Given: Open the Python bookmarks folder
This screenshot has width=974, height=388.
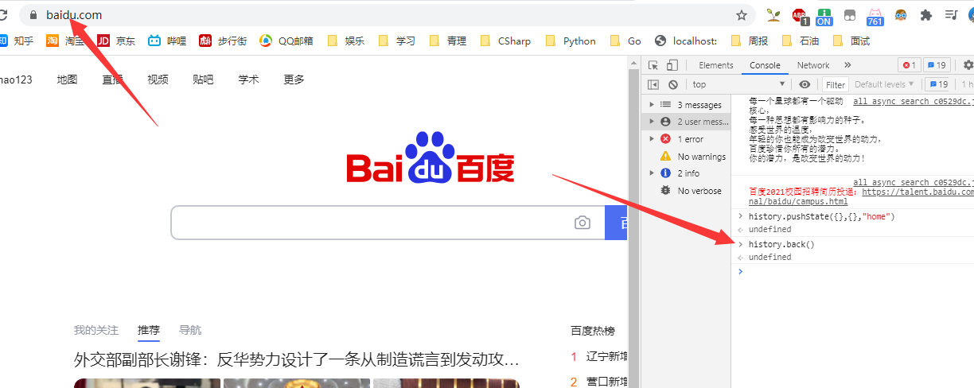Looking at the screenshot, I should [x=571, y=41].
